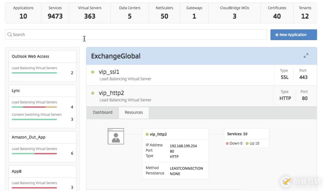Click the red Down status indicator
This screenshot has height=191, width=324.
[227, 143]
